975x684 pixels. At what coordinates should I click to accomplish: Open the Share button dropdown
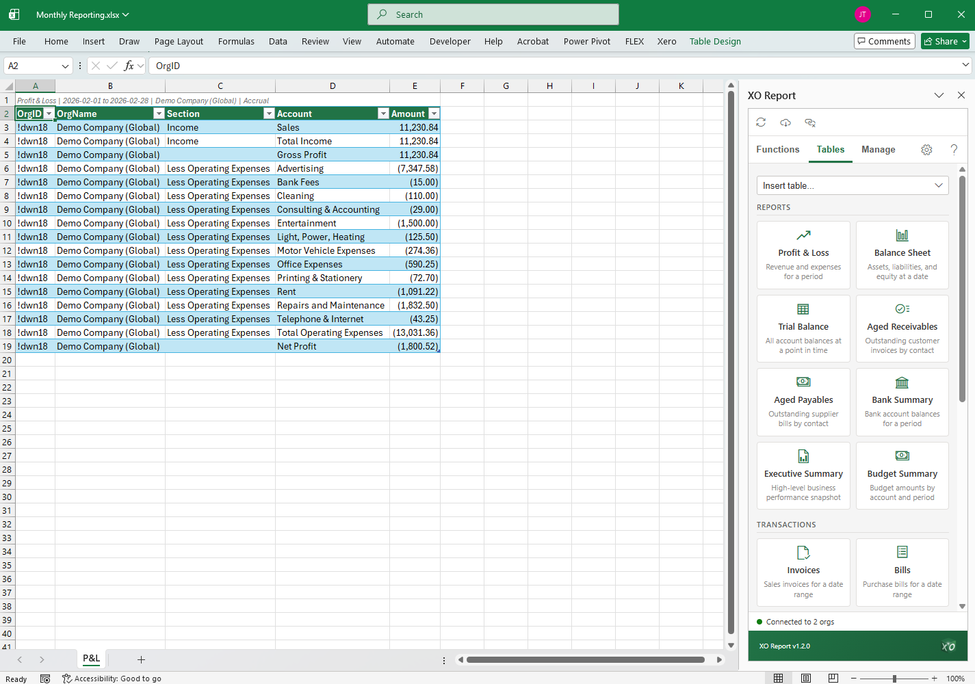[x=964, y=41]
